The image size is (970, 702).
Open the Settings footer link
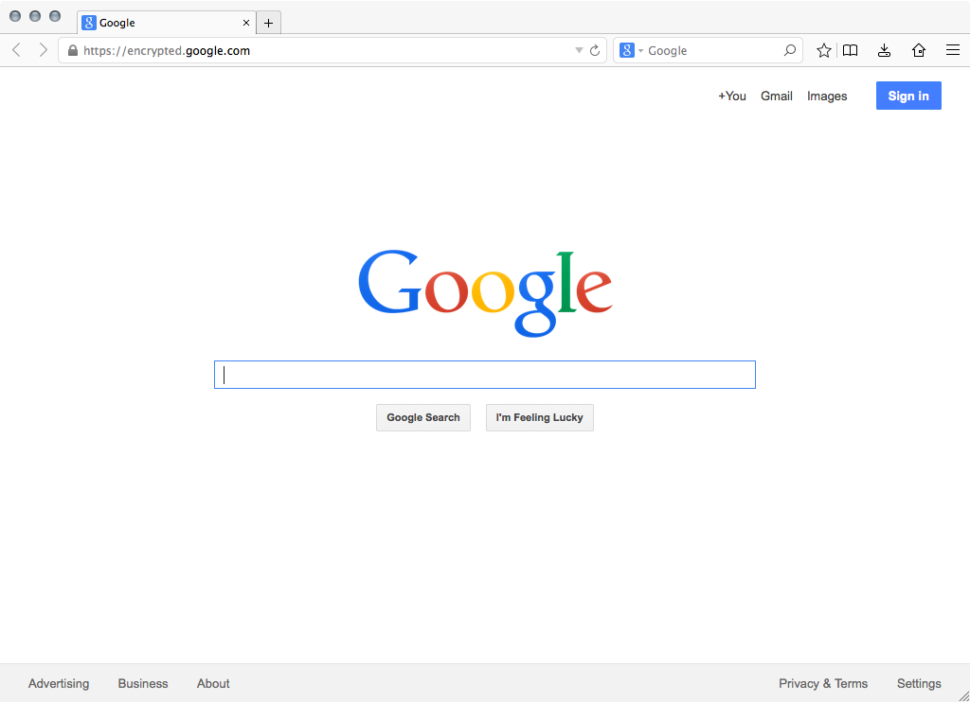919,683
